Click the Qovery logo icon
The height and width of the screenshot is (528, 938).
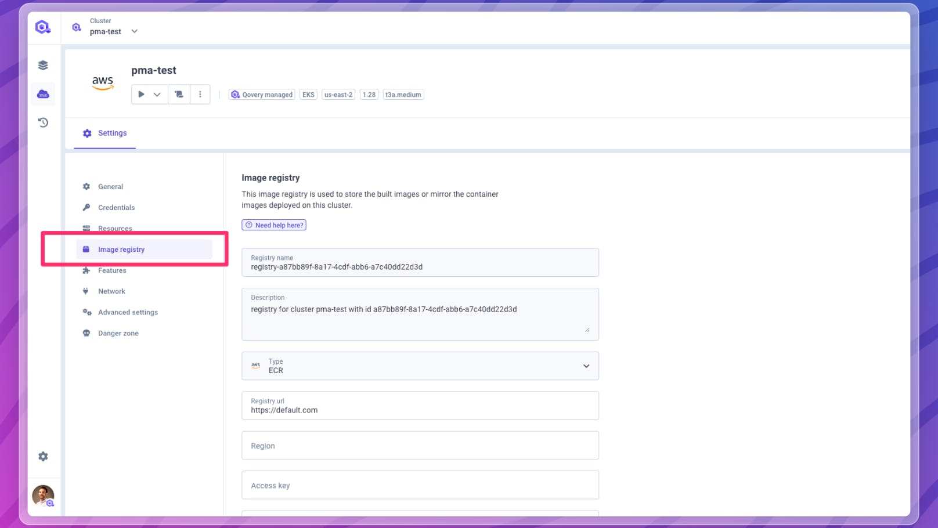tap(43, 27)
